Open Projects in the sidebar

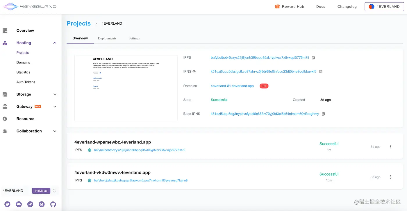23,53
